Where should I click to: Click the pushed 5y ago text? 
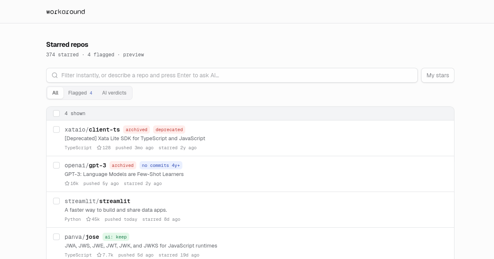click(101, 183)
